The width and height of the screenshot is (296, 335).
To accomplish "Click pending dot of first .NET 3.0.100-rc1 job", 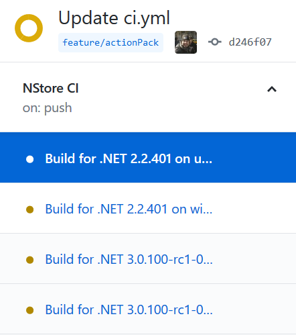I will [x=30, y=260].
